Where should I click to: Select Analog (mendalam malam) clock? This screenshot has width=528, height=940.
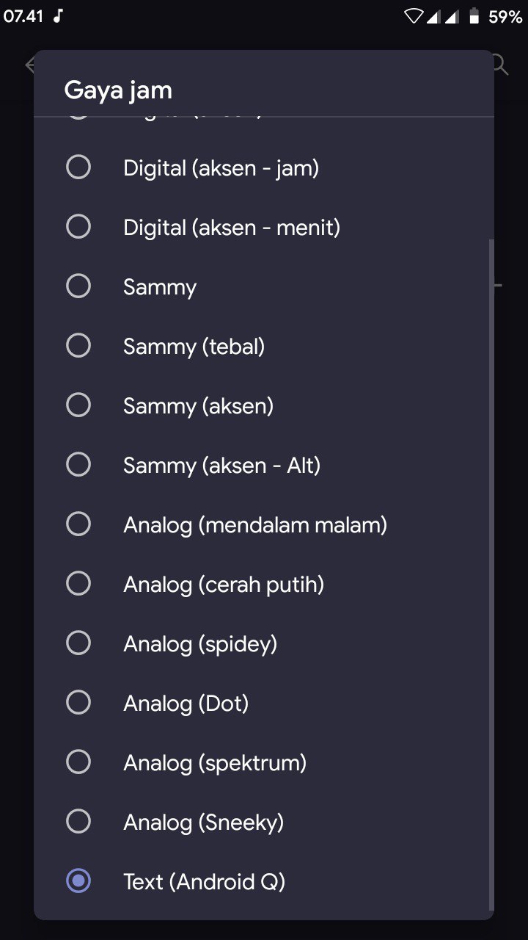[x=264, y=525]
